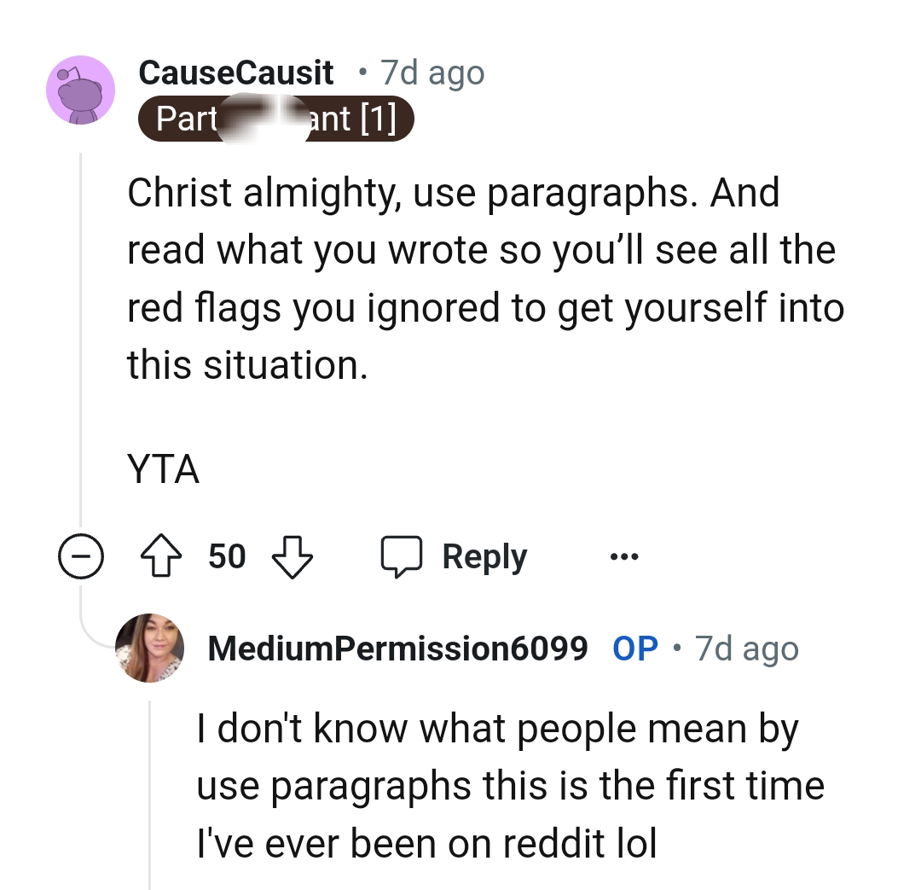Open the three-dot overflow icon
Image resolution: width=921 pixels, height=890 pixels.
pyautogui.click(x=624, y=556)
